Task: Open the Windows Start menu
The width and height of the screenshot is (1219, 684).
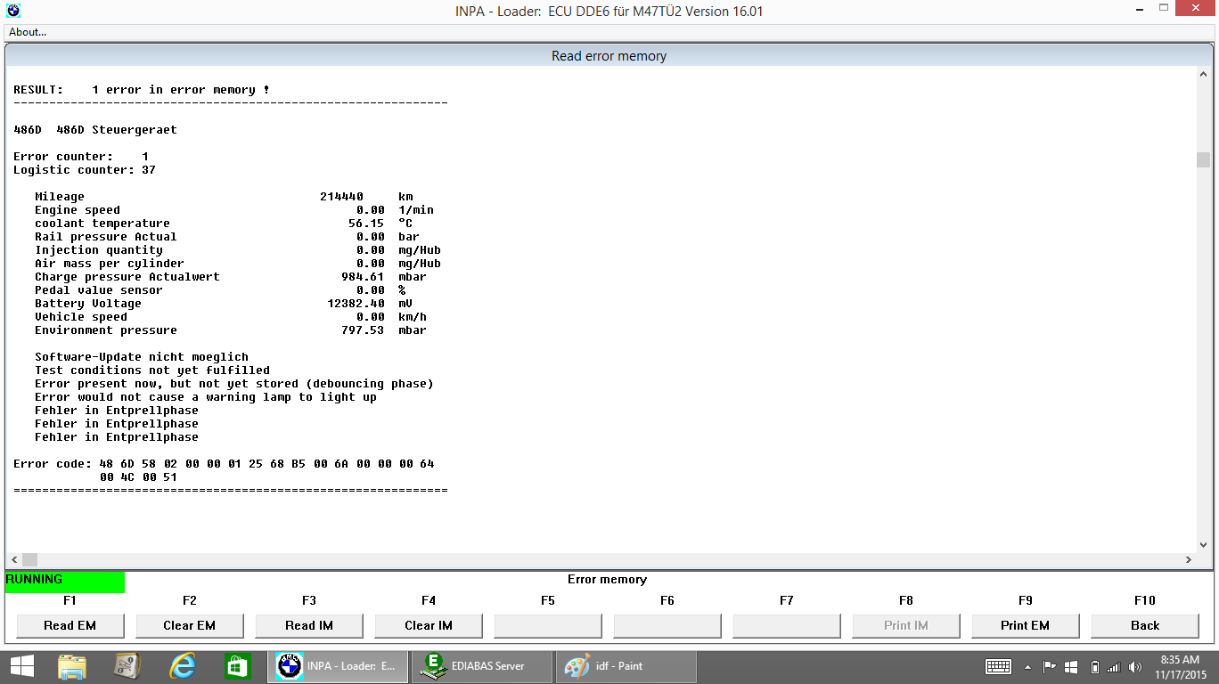Action: pos(22,666)
